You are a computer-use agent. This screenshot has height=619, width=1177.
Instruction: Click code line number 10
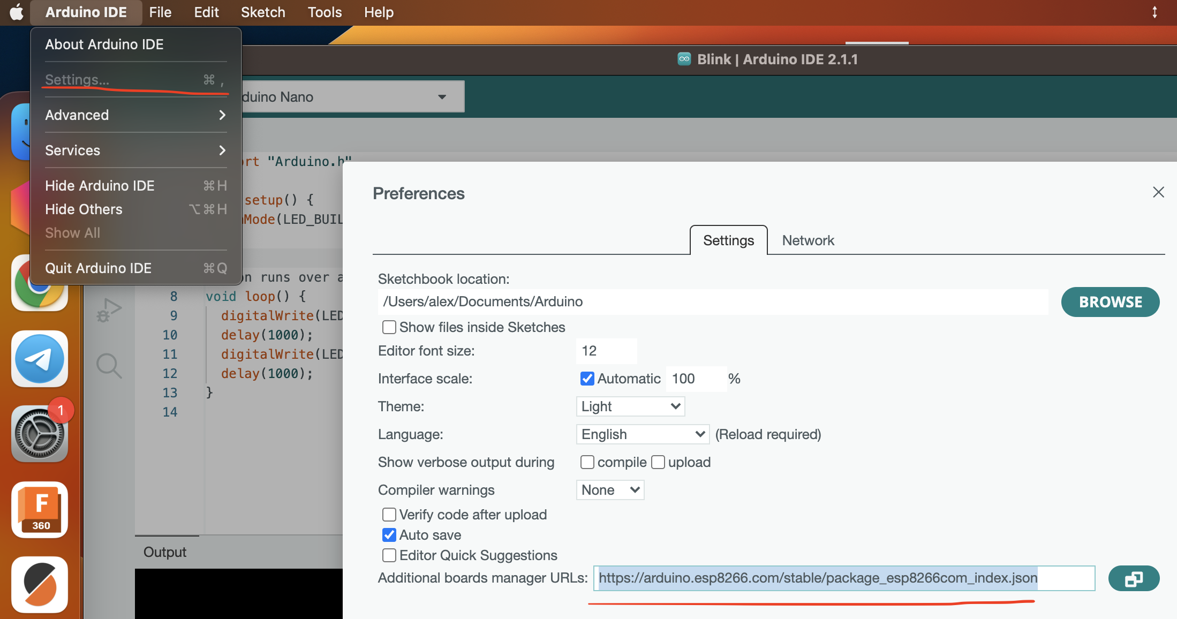[x=170, y=335]
